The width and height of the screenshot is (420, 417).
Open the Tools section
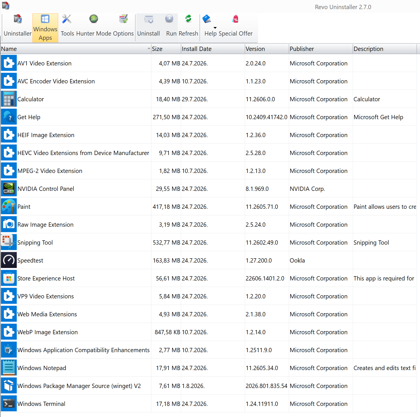pos(67,28)
